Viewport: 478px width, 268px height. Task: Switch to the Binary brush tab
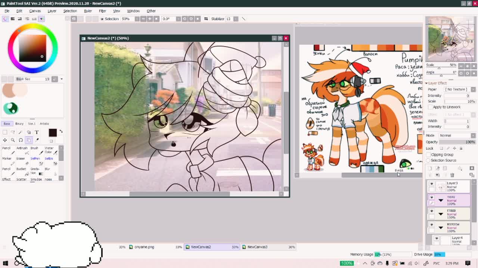(x=19, y=124)
